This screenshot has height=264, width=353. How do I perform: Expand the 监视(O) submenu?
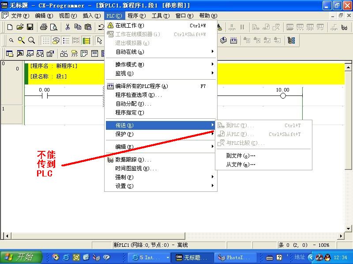coord(161,73)
